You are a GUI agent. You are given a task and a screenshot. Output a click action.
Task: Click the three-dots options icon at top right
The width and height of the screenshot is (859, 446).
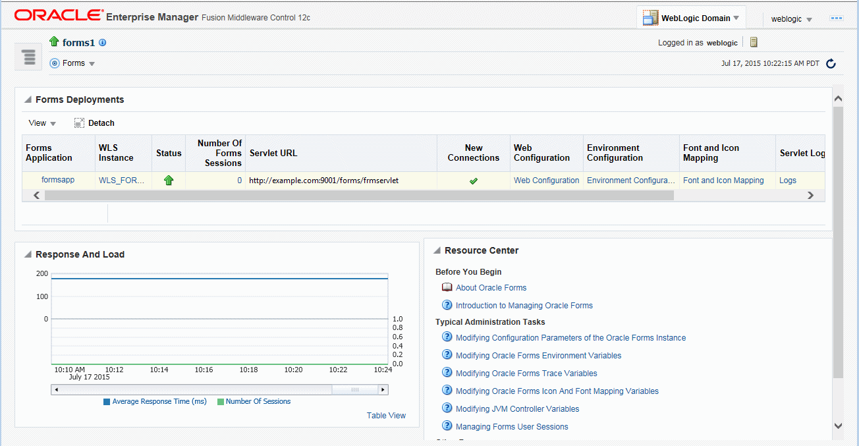coord(837,18)
